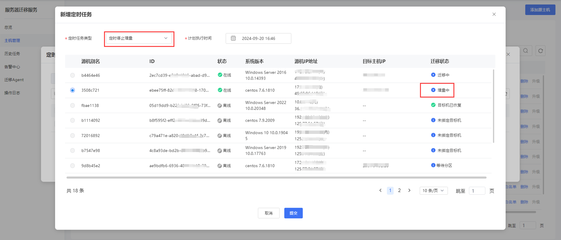Click 删除 link in first background row

click(524, 81)
